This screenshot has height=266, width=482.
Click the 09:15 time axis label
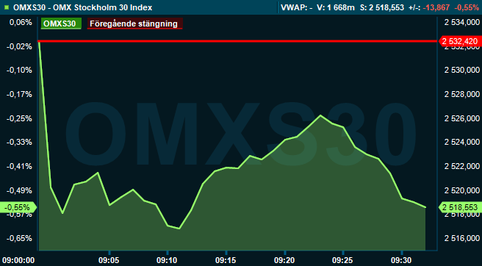pos(226,260)
